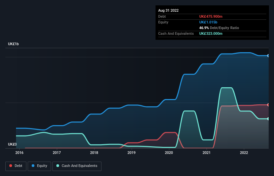Click the Equity row label in tooltip
This screenshot has height=176, width=274.
(x=163, y=22)
